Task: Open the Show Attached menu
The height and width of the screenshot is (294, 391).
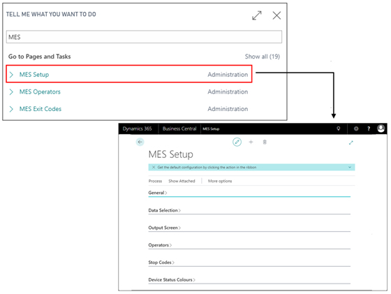Action: [x=182, y=181]
